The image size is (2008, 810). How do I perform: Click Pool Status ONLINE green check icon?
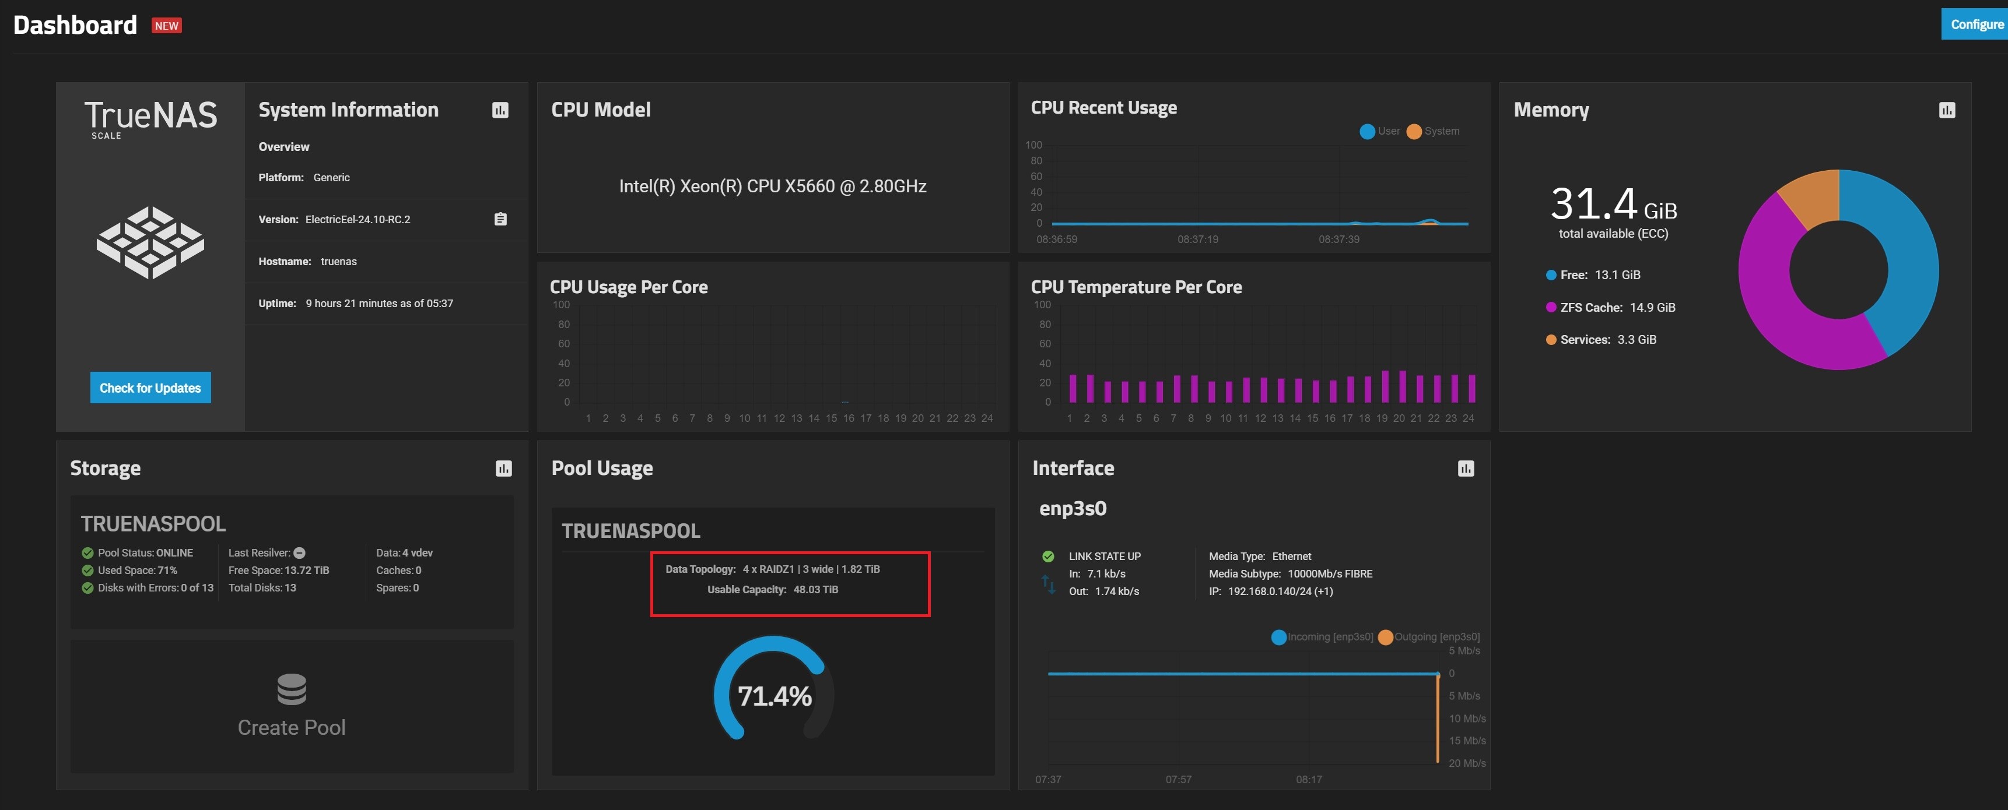pos(87,553)
